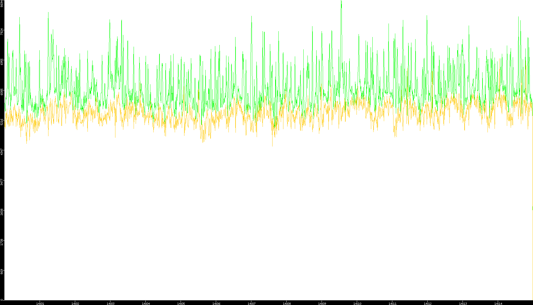Click the 3477 vertical axis label

click(x=2, y=182)
